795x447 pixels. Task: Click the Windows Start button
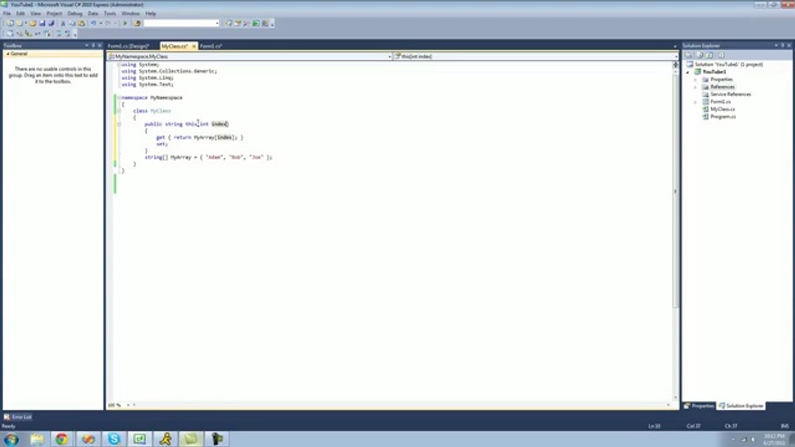pyautogui.click(x=11, y=440)
